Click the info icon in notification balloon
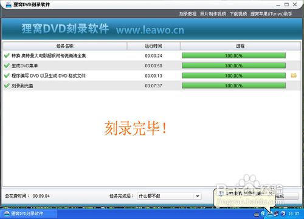Screen dimensions: 304x219 pyautogui.click(x=221, y=194)
